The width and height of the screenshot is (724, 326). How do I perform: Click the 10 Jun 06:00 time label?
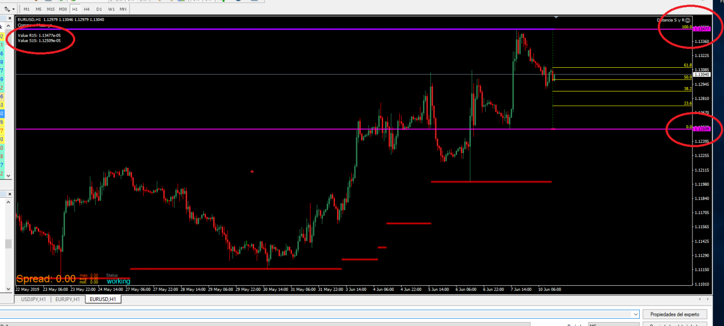tap(549, 289)
